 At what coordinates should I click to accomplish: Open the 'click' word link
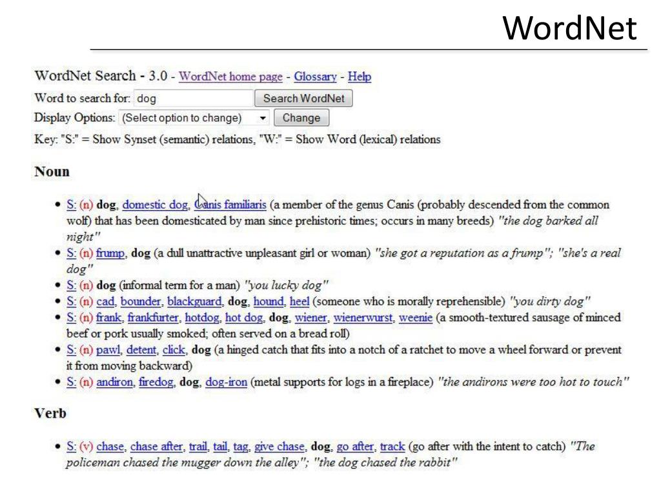tap(174, 350)
